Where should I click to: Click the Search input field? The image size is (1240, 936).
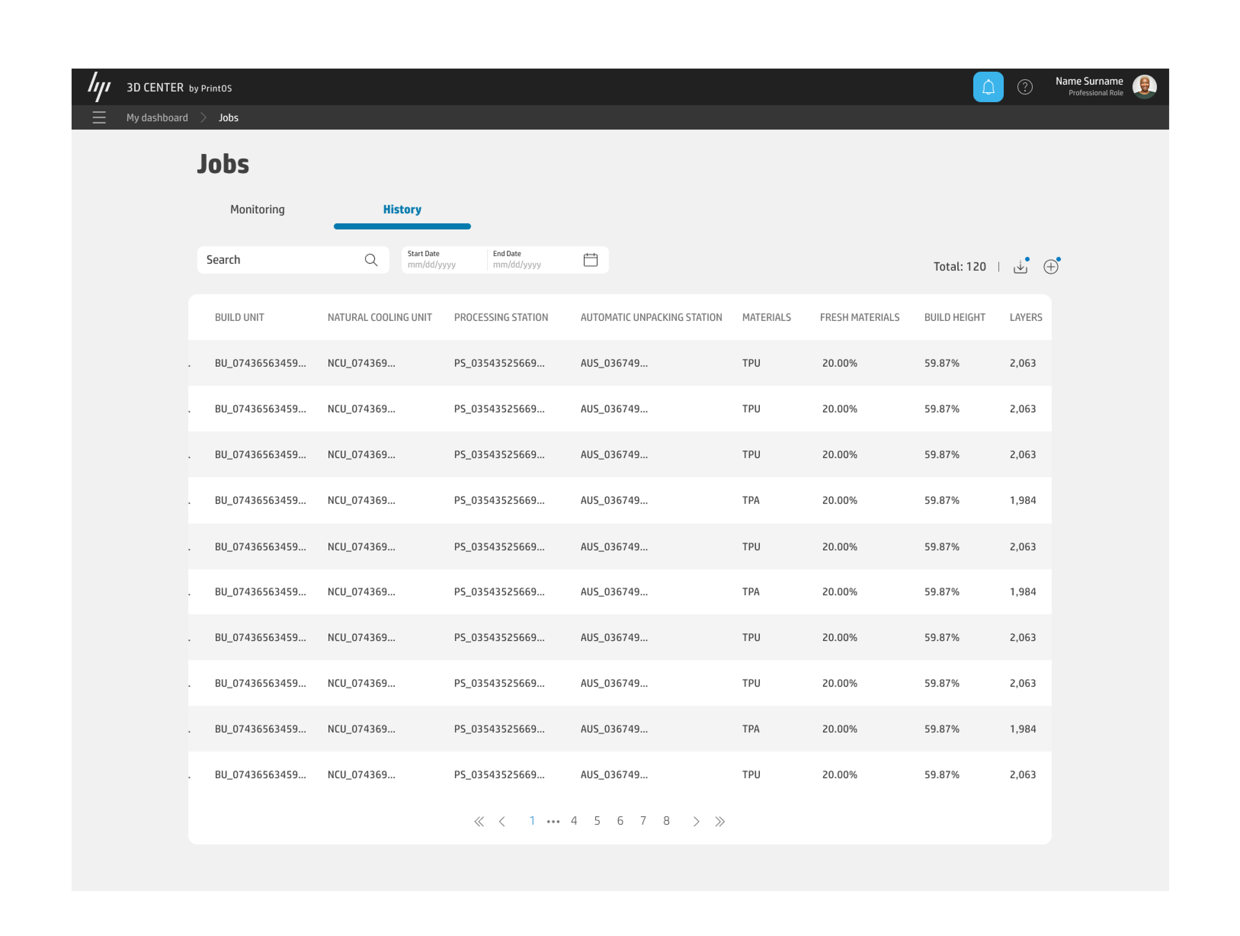pos(293,260)
